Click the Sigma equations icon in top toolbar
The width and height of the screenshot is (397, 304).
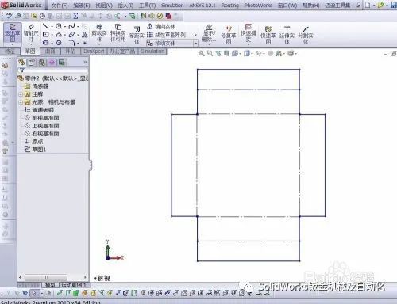click(75, 16)
